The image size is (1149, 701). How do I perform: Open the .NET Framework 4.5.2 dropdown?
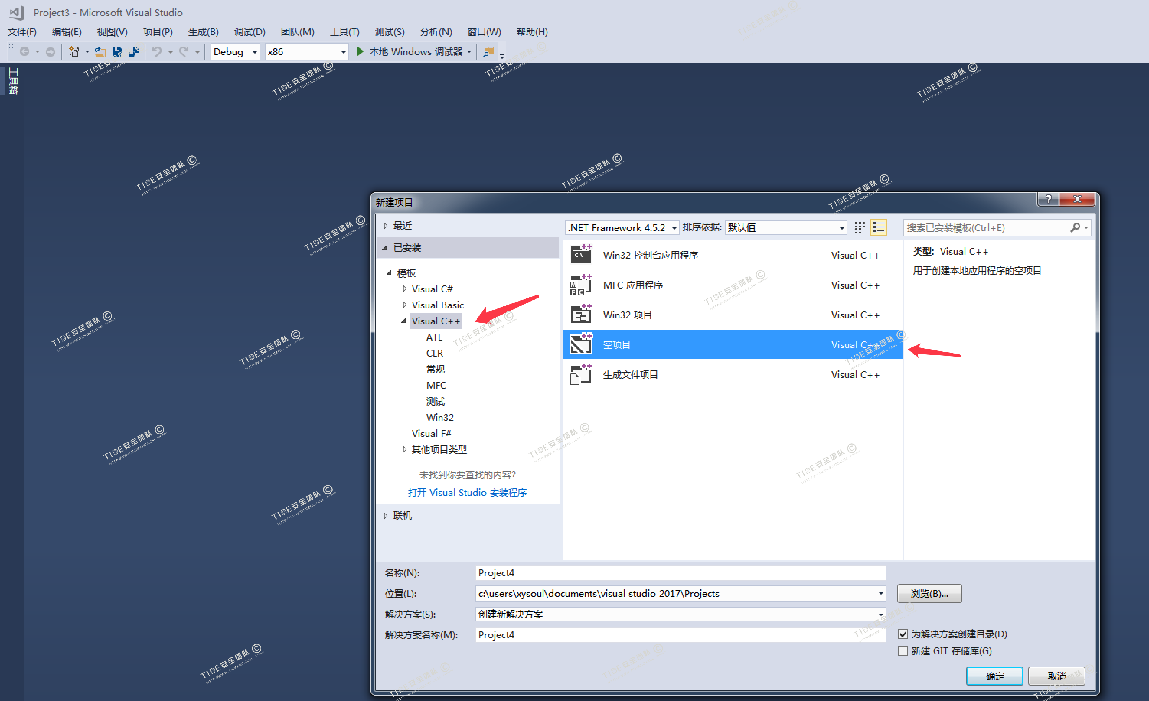[x=674, y=228]
